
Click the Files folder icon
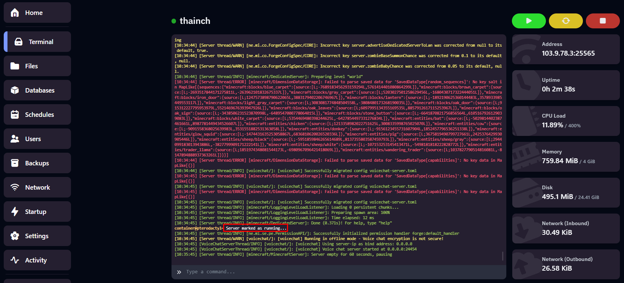[15, 66]
